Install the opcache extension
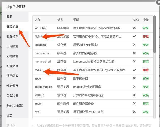 (146, 45)
